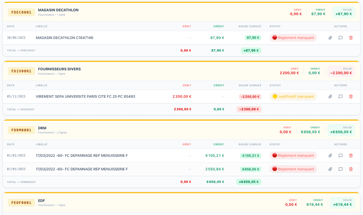The width and height of the screenshot is (363, 215).
Task: Open comment icon on the 2 550,84 € DRM row
Action: [341, 169]
